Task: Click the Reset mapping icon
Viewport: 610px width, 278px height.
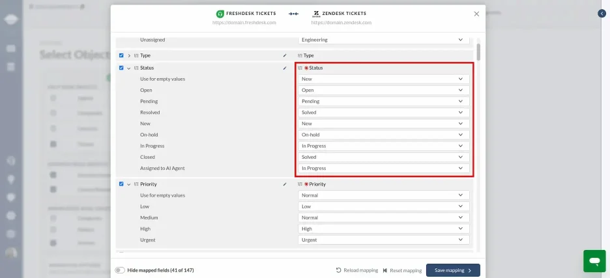Action: [385, 270]
